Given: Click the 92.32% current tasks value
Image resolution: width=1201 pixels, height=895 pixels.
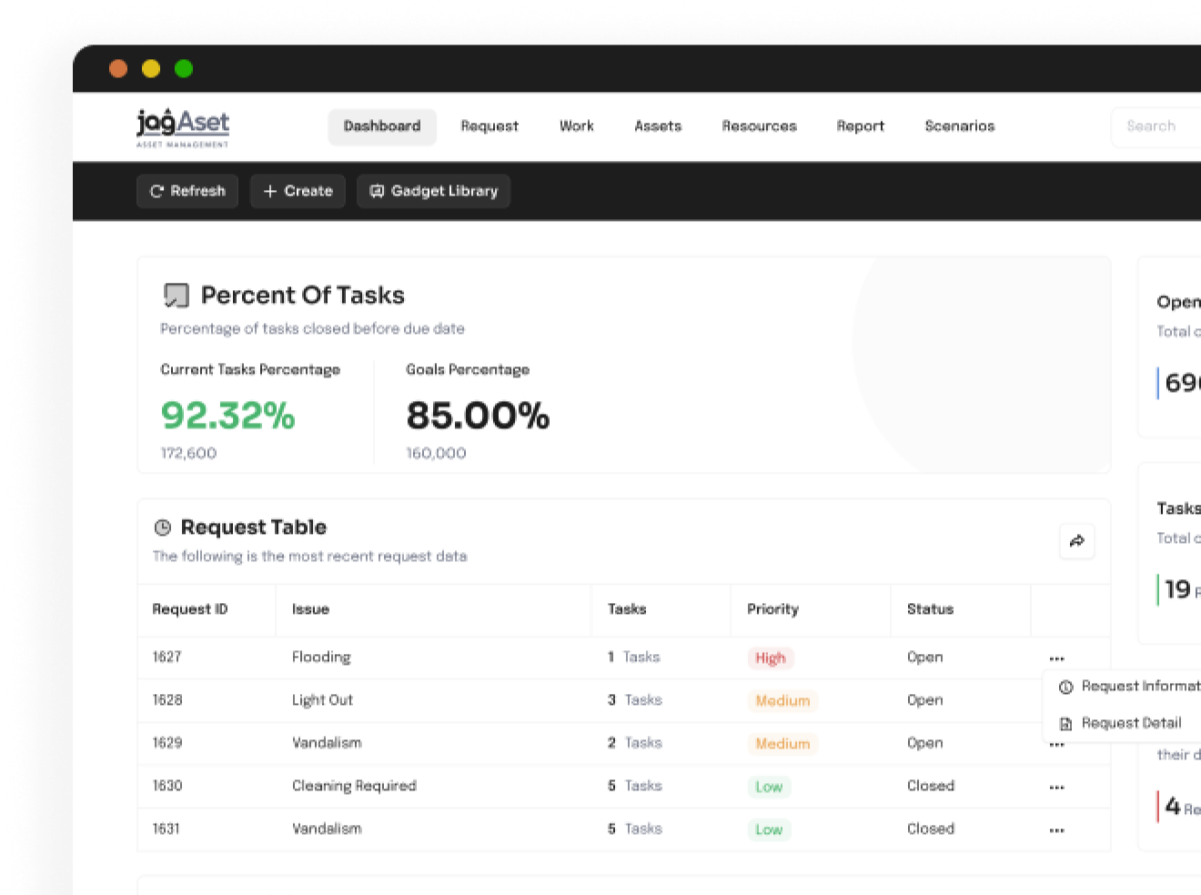Looking at the screenshot, I should (x=228, y=416).
